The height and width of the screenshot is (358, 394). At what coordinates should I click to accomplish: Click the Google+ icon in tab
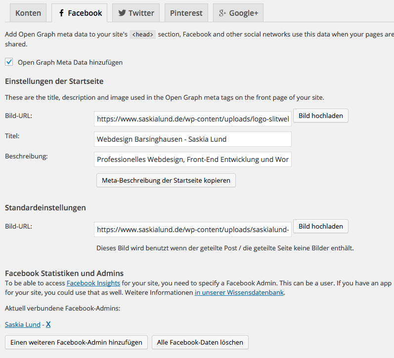[x=222, y=13]
